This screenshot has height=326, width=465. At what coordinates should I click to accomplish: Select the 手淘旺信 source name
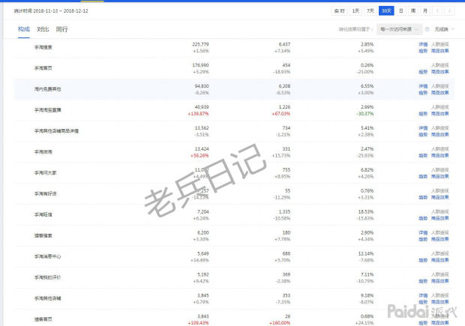tap(43, 214)
